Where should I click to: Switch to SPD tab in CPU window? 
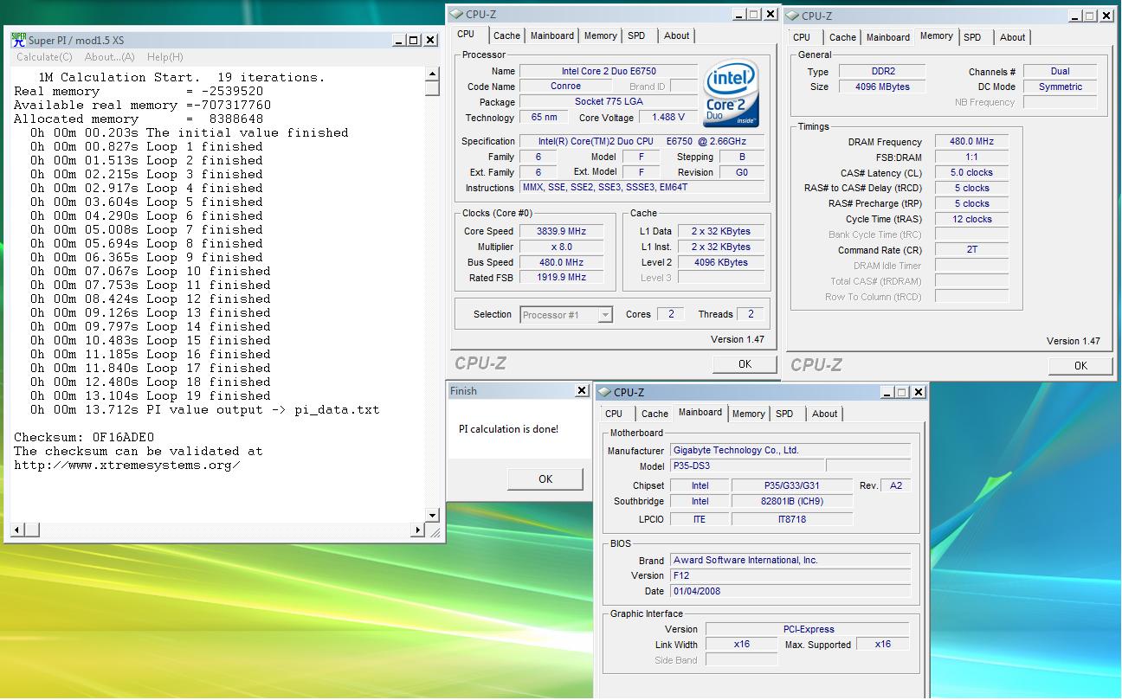(x=636, y=35)
